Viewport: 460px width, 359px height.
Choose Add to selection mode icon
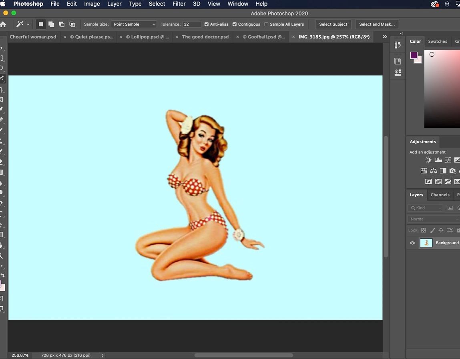click(51, 24)
